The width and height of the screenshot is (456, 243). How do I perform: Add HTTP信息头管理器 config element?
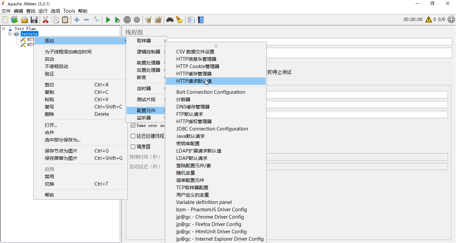pyautogui.click(x=216, y=59)
